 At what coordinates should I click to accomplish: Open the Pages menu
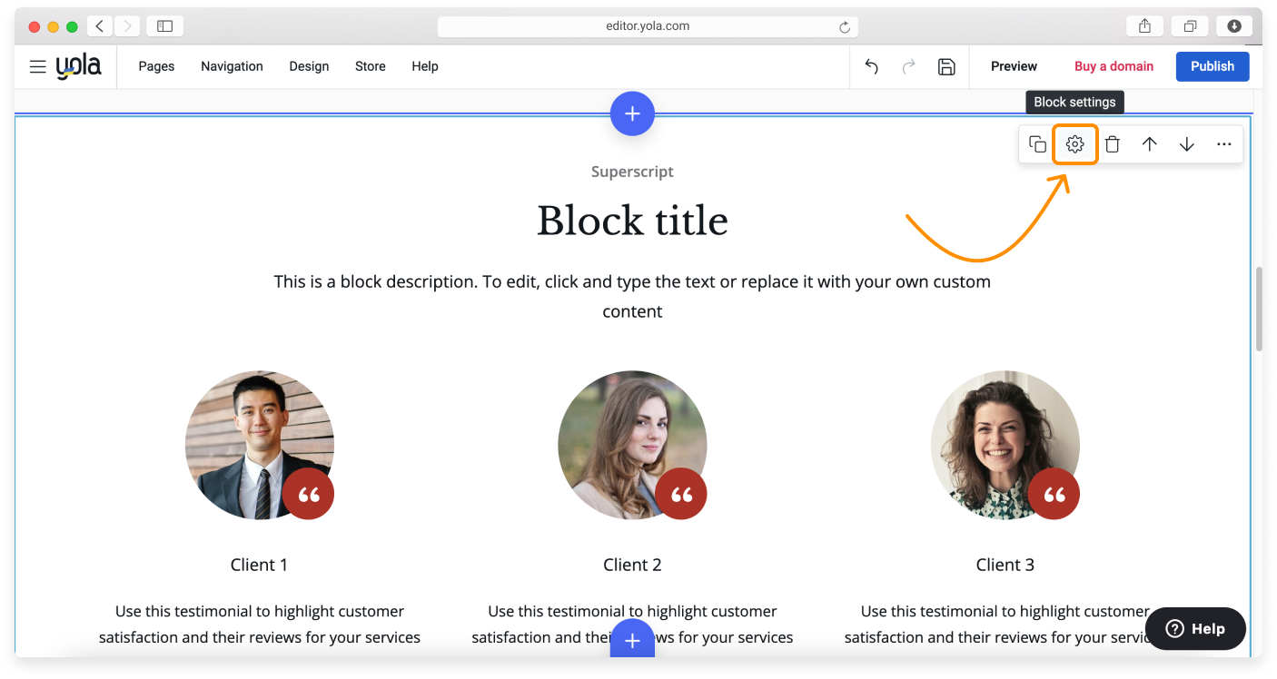(x=156, y=66)
